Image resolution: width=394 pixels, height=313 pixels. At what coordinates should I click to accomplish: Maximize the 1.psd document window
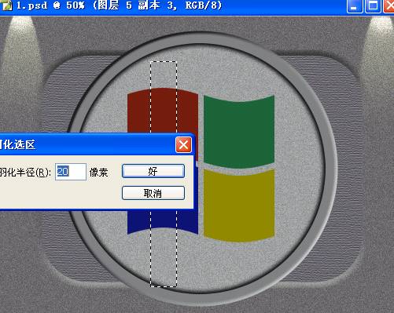coord(373,5)
